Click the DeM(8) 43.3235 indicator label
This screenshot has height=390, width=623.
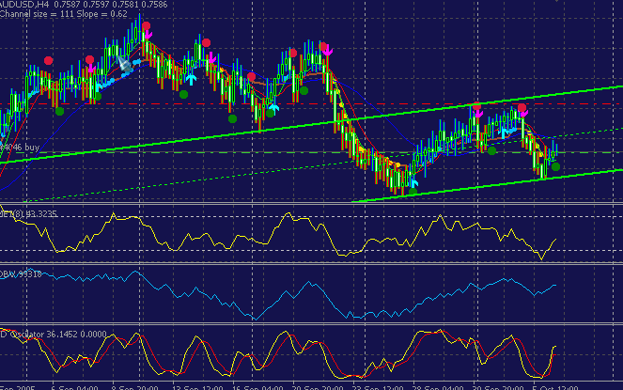pos(28,214)
